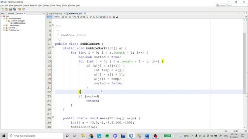
Task: Click the Uncomment lines icon
Action: tap(117, 17)
